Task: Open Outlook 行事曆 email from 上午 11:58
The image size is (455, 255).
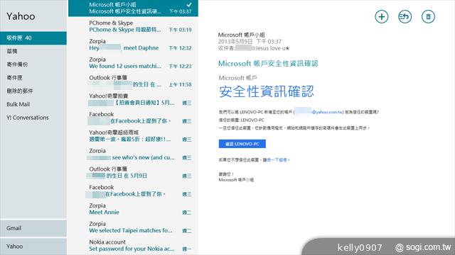Action: pos(133,81)
